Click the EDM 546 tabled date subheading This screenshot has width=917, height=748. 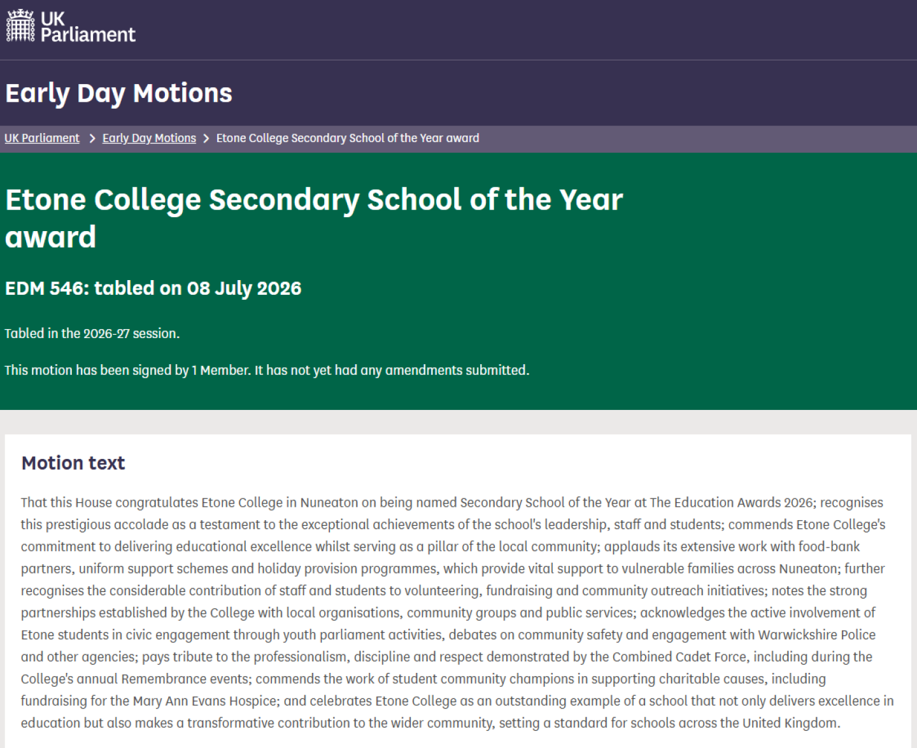(153, 288)
